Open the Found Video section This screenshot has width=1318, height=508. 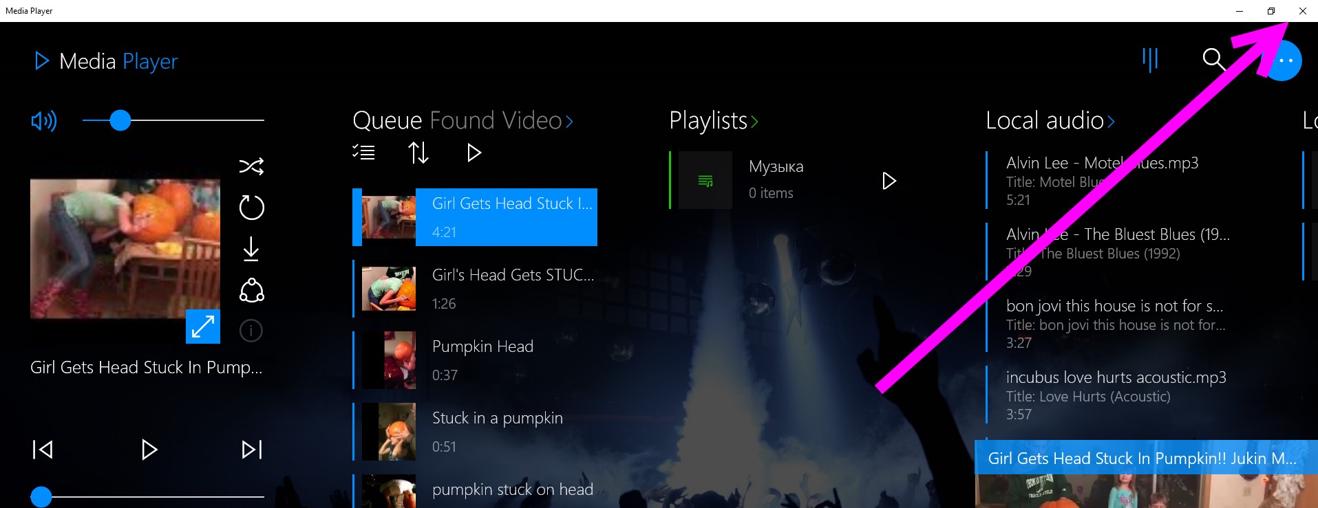(x=496, y=120)
